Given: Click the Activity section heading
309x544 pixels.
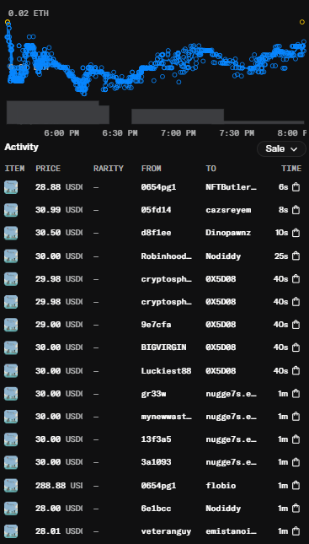Looking at the screenshot, I should [22, 147].
